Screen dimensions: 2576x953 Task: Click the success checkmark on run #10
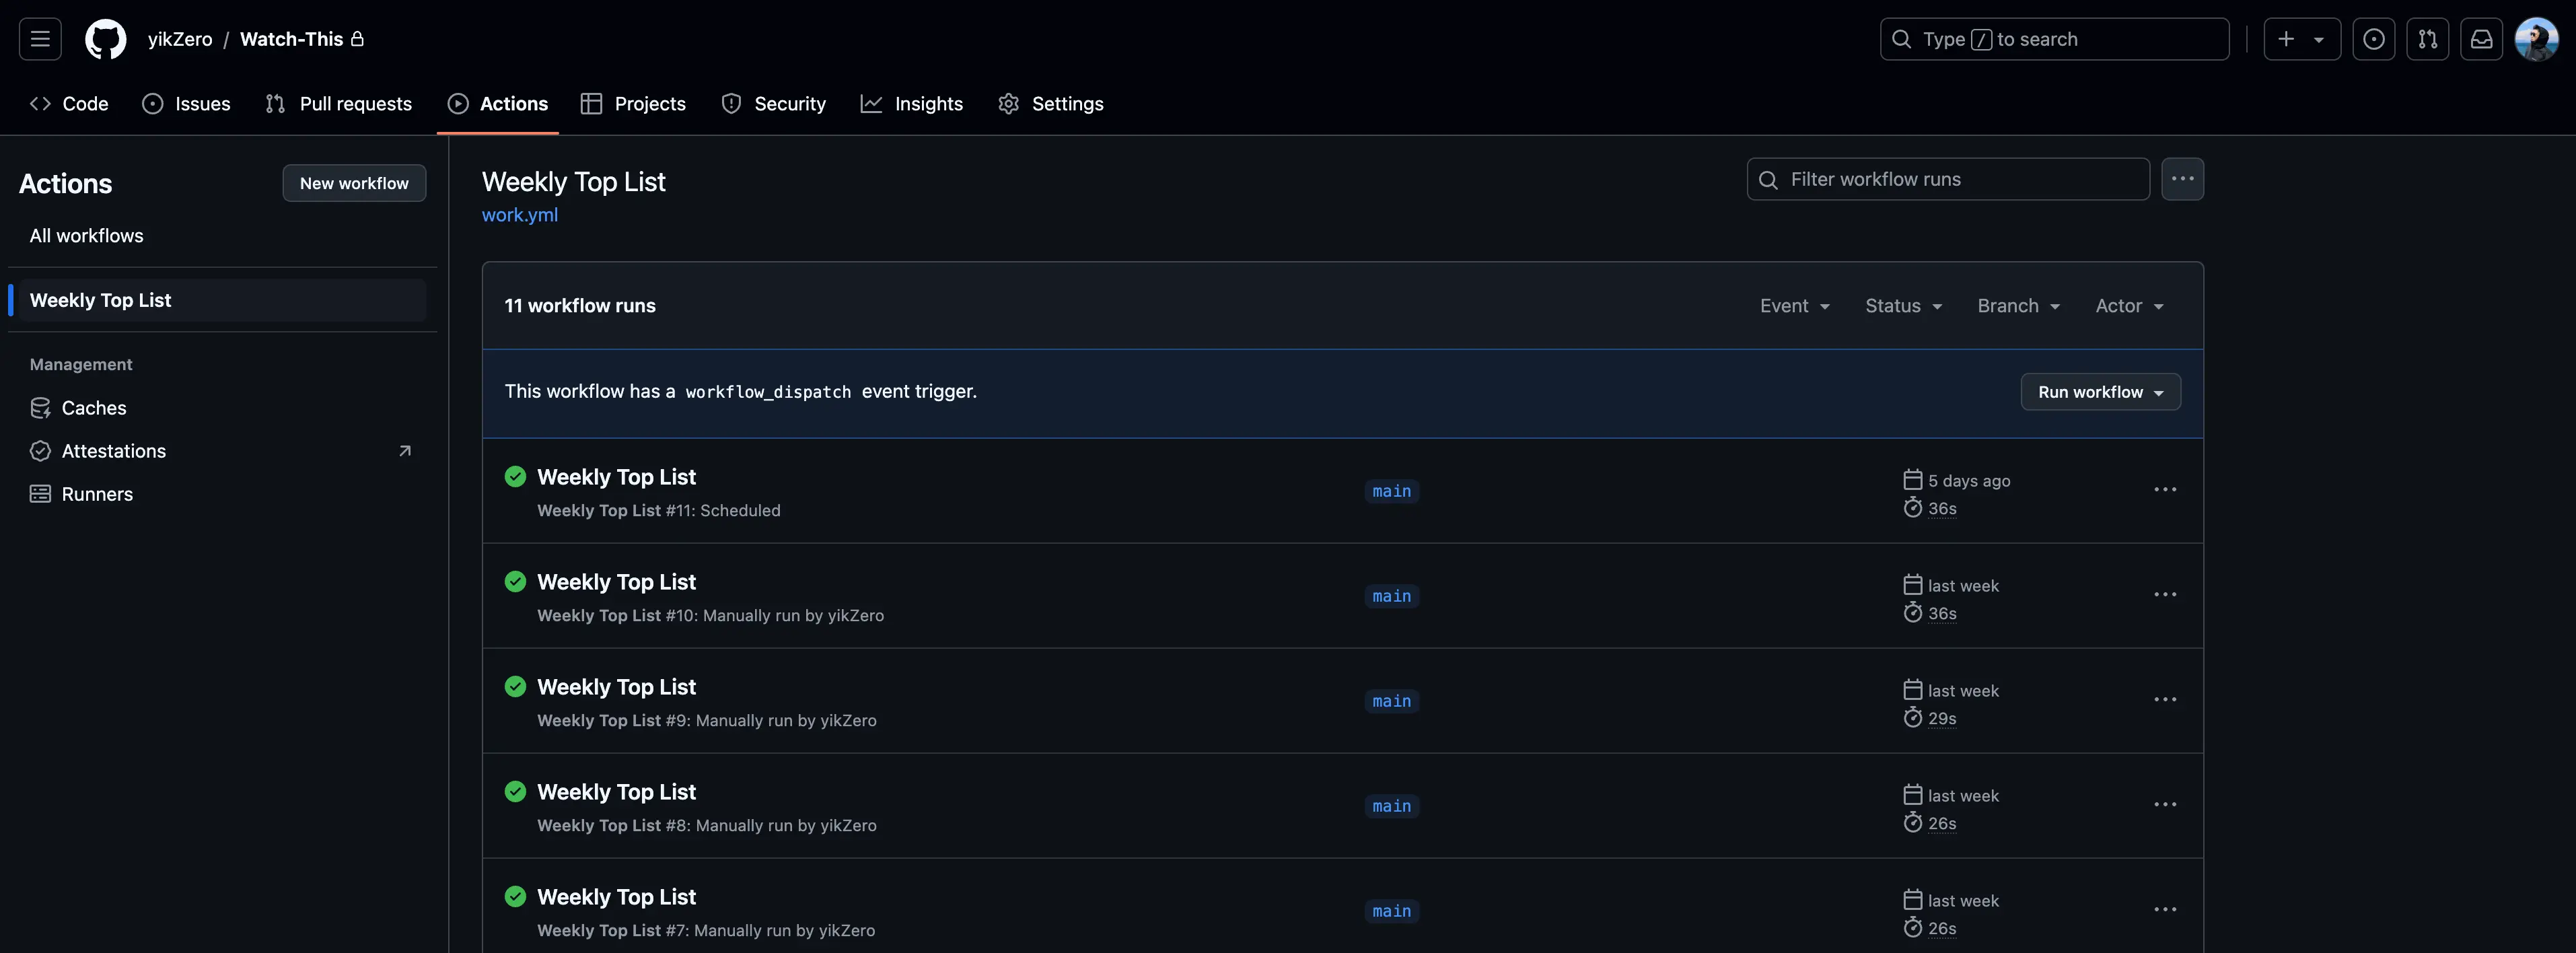click(515, 582)
